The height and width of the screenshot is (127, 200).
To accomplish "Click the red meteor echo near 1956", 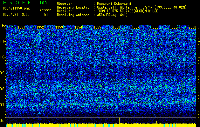I will point(119,95).
